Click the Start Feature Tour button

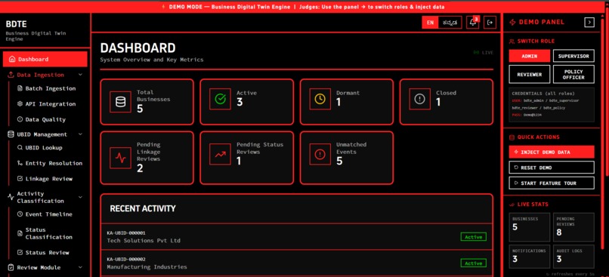pyautogui.click(x=552, y=183)
